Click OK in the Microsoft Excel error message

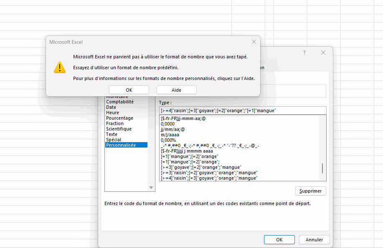click(129, 90)
